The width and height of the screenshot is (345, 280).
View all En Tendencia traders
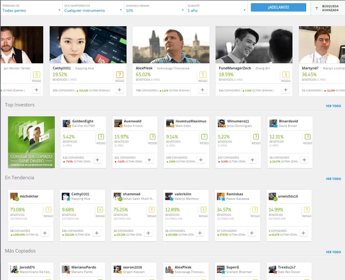pyautogui.click(x=333, y=179)
